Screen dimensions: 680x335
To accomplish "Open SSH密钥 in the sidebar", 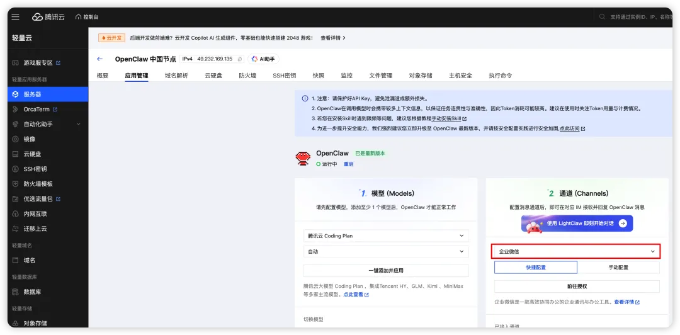I will click(35, 169).
